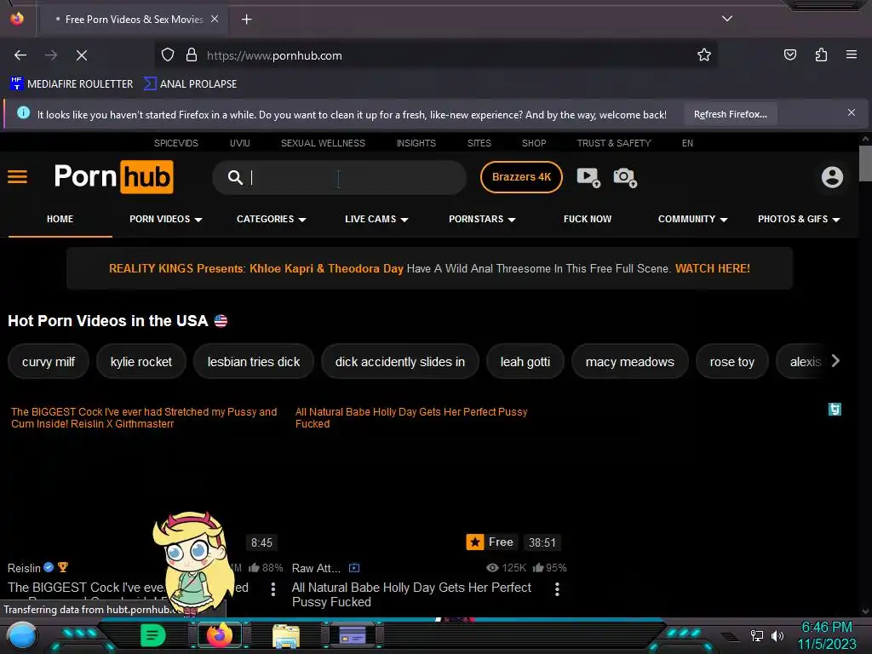Open the TRUST & SAFETY link
The width and height of the screenshot is (872, 654).
(x=614, y=143)
